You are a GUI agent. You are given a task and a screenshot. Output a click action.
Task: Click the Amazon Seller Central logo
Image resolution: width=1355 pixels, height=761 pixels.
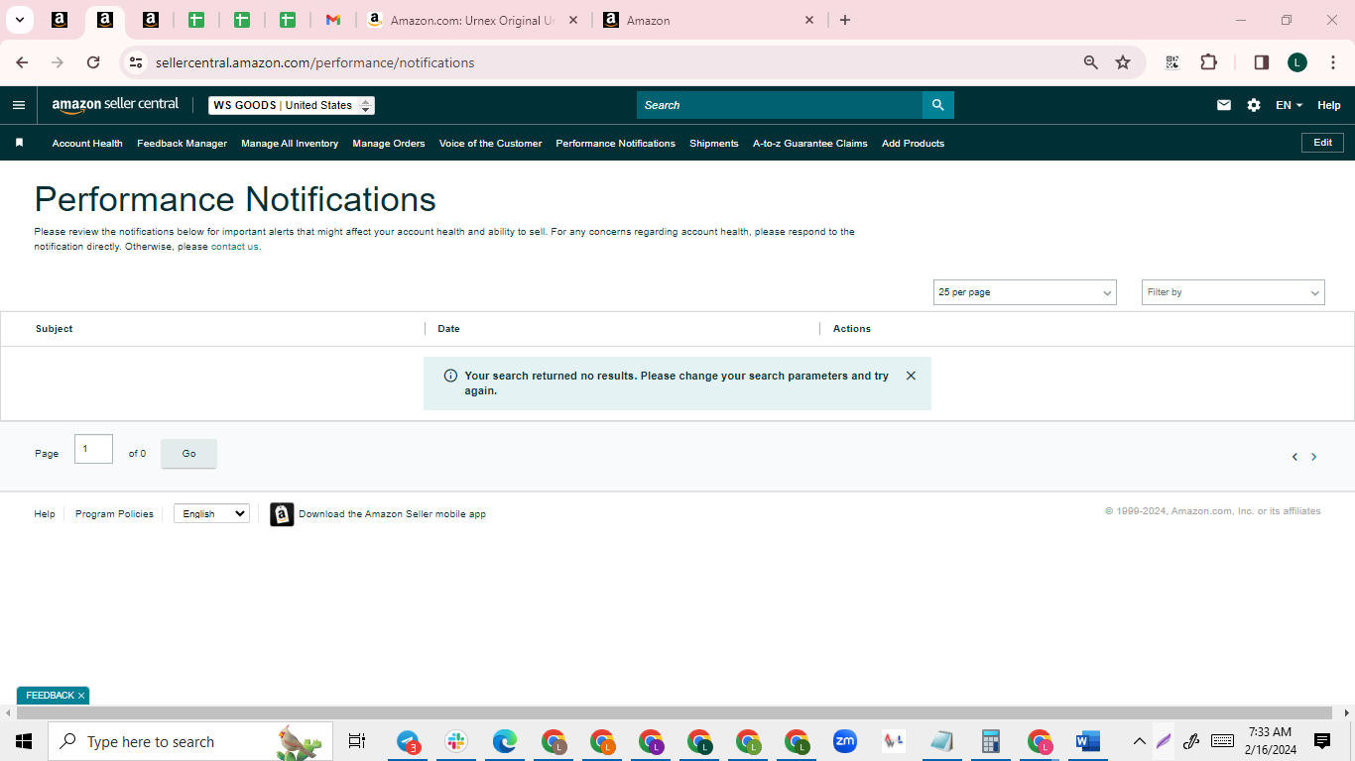click(115, 104)
